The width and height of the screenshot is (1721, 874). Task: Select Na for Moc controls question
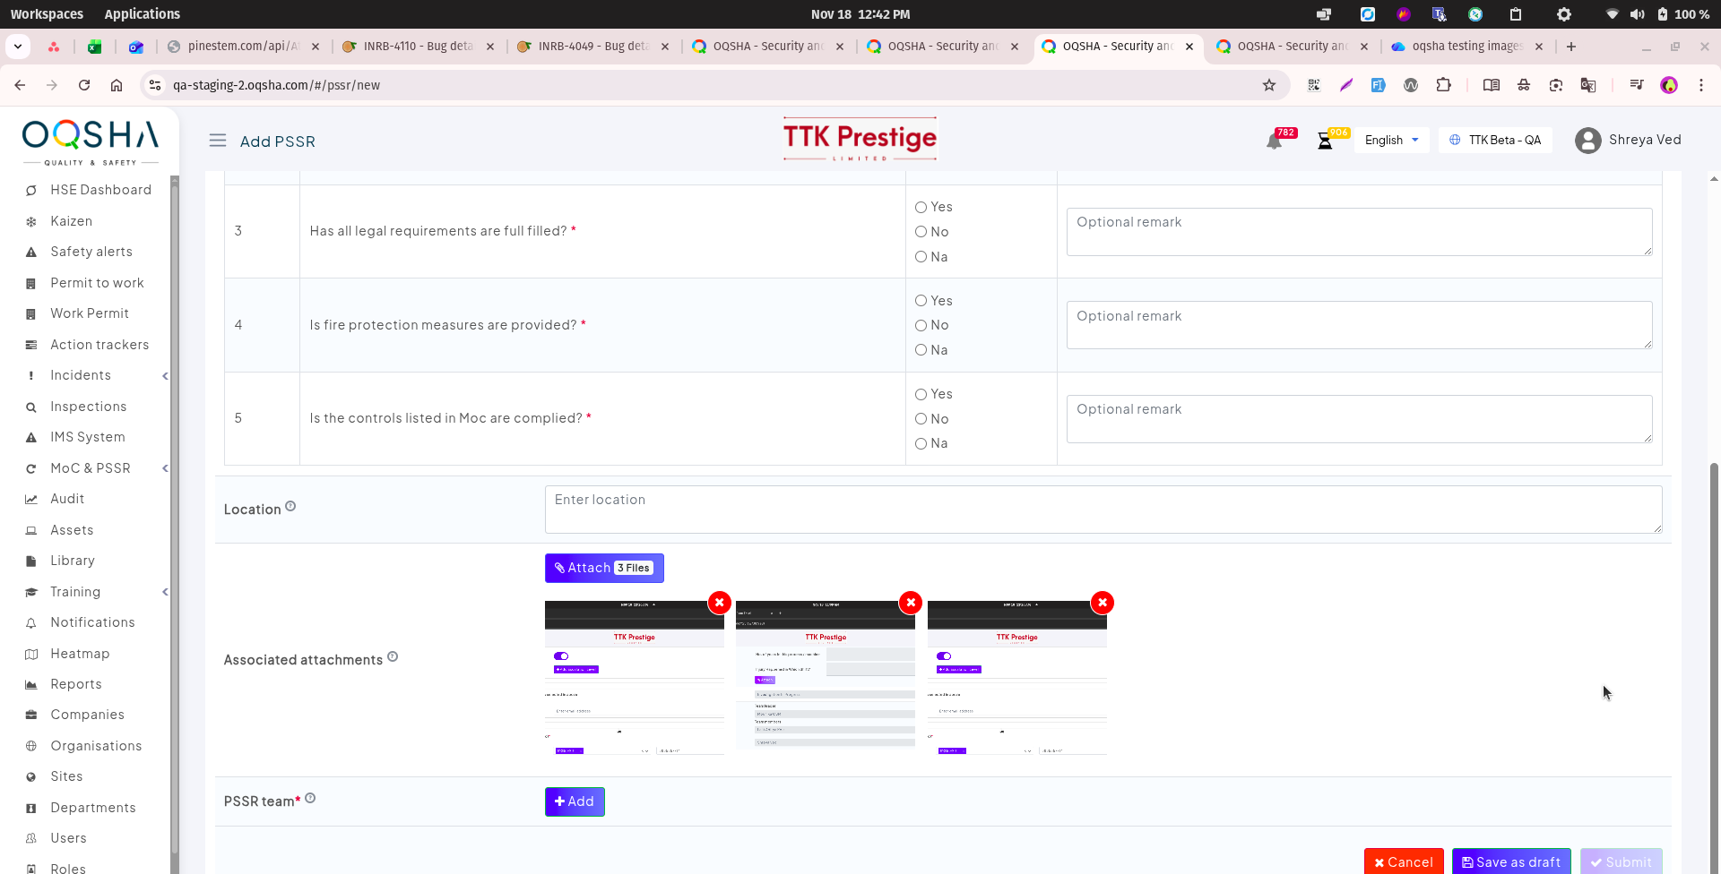click(x=921, y=444)
